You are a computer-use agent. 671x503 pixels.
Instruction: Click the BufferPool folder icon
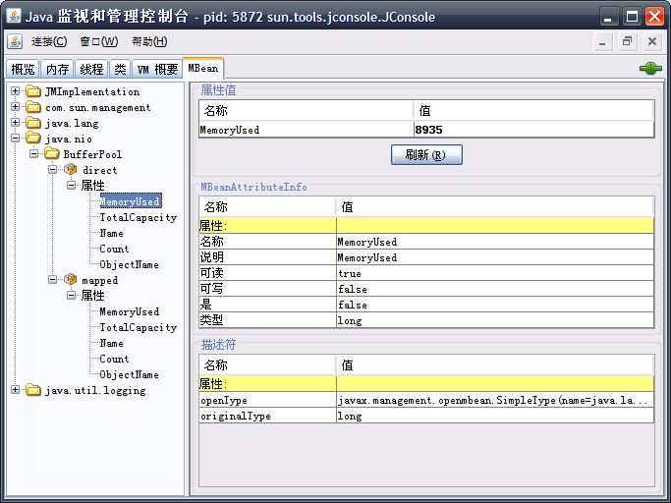click(x=52, y=153)
